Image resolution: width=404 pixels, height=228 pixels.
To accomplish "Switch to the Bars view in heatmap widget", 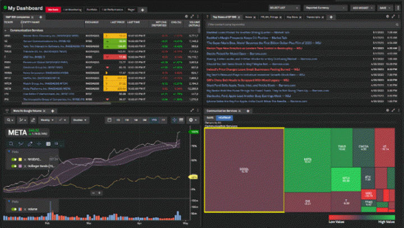I will [x=210, y=117].
